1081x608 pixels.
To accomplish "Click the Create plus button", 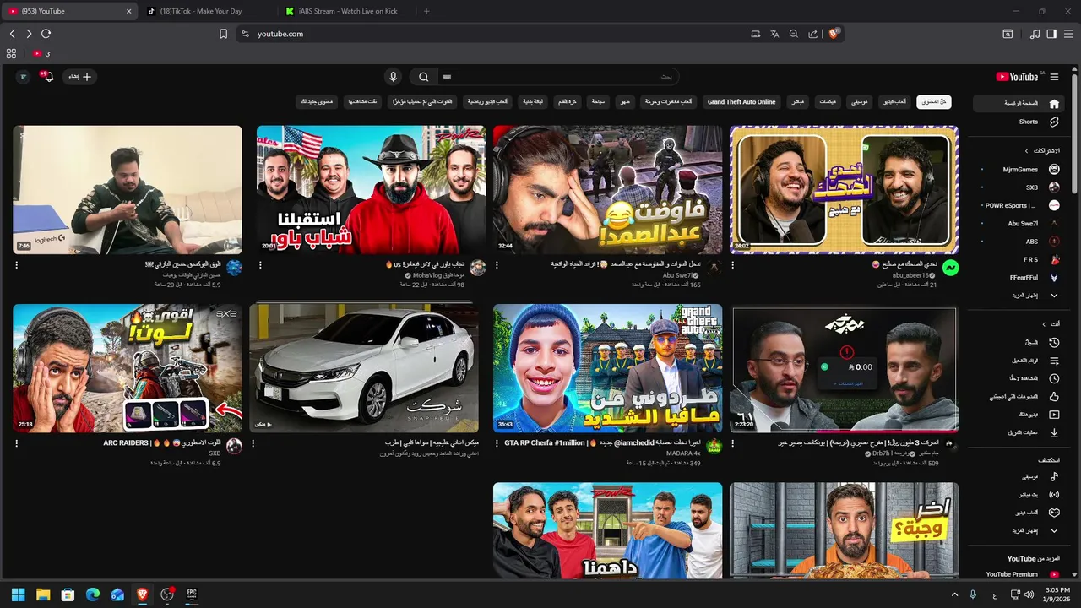I will pos(80,77).
